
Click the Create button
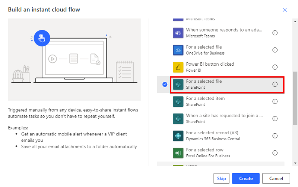pyautogui.click(x=246, y=178)
